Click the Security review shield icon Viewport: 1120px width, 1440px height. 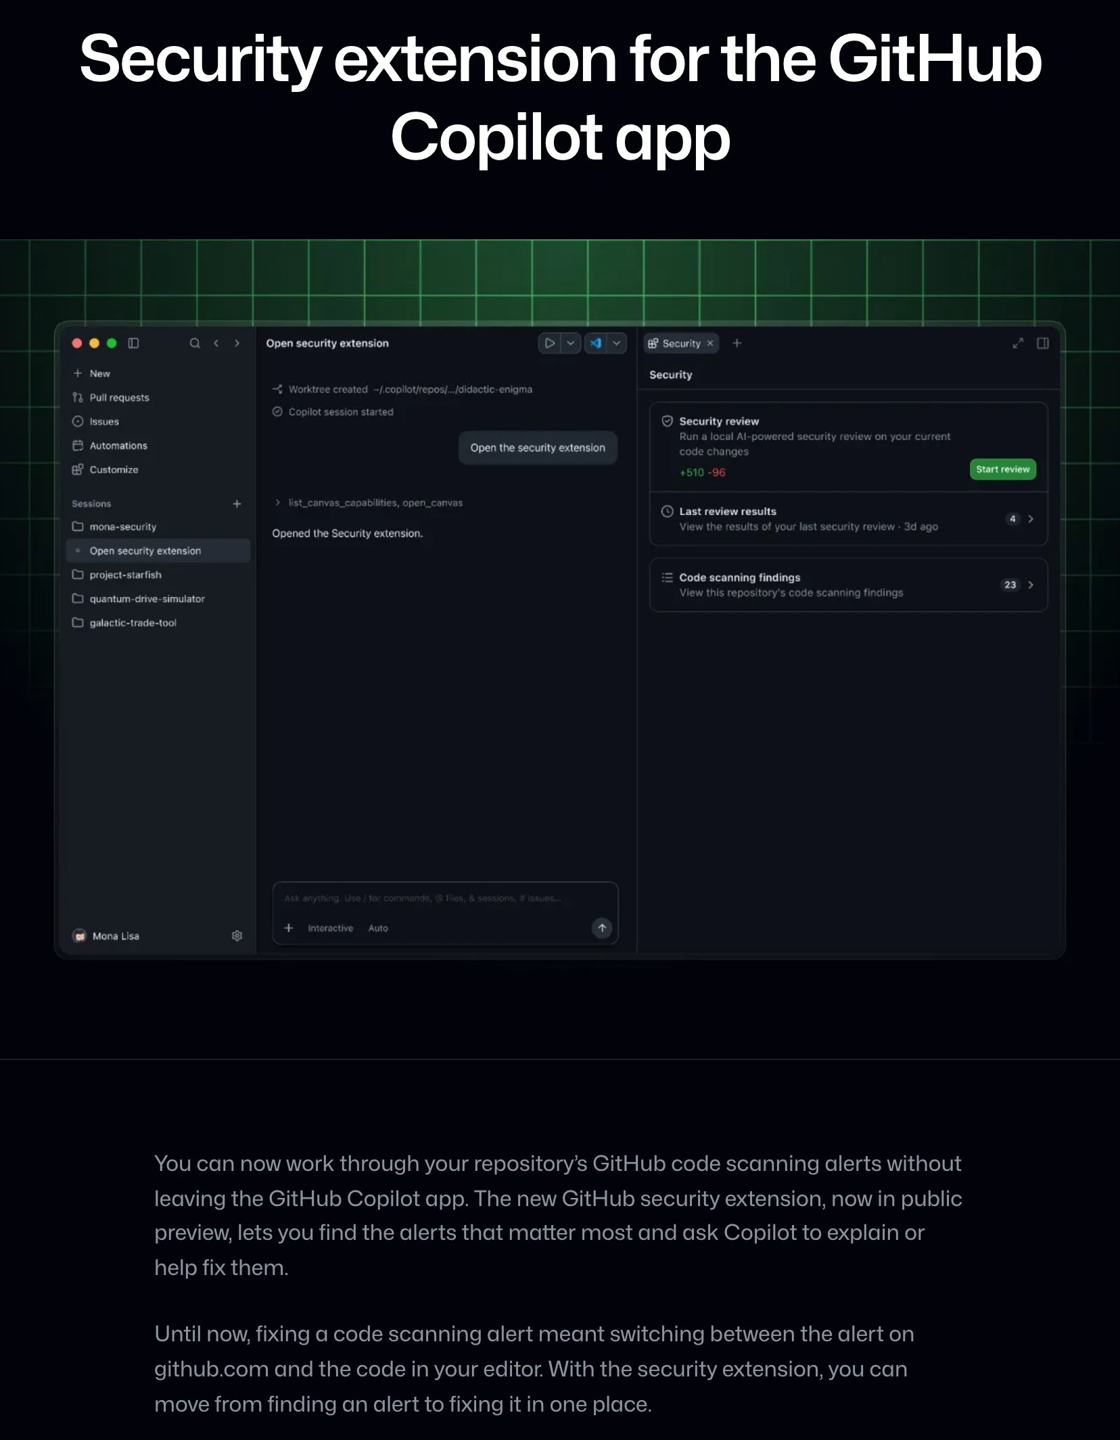667,421
